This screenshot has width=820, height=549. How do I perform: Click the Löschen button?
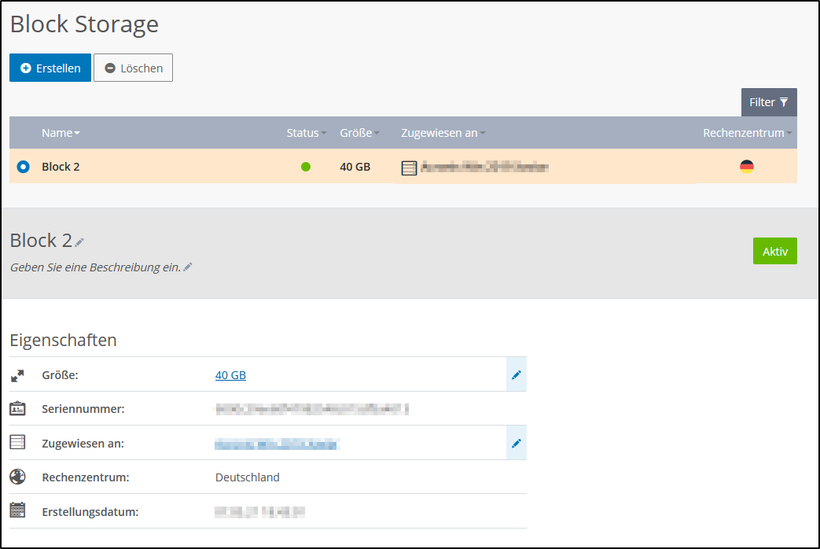(x=133, y=68)
